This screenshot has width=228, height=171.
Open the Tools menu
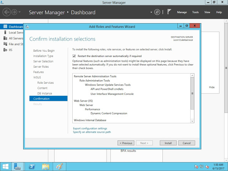[x=195, y=12]
